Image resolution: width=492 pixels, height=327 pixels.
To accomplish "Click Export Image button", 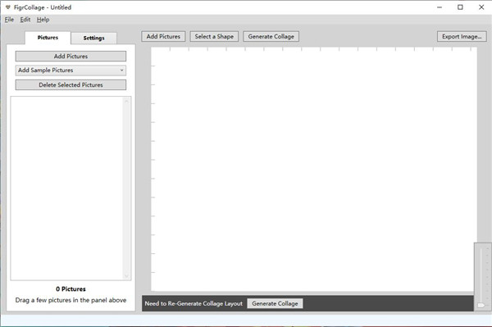I will coord(462,36).
